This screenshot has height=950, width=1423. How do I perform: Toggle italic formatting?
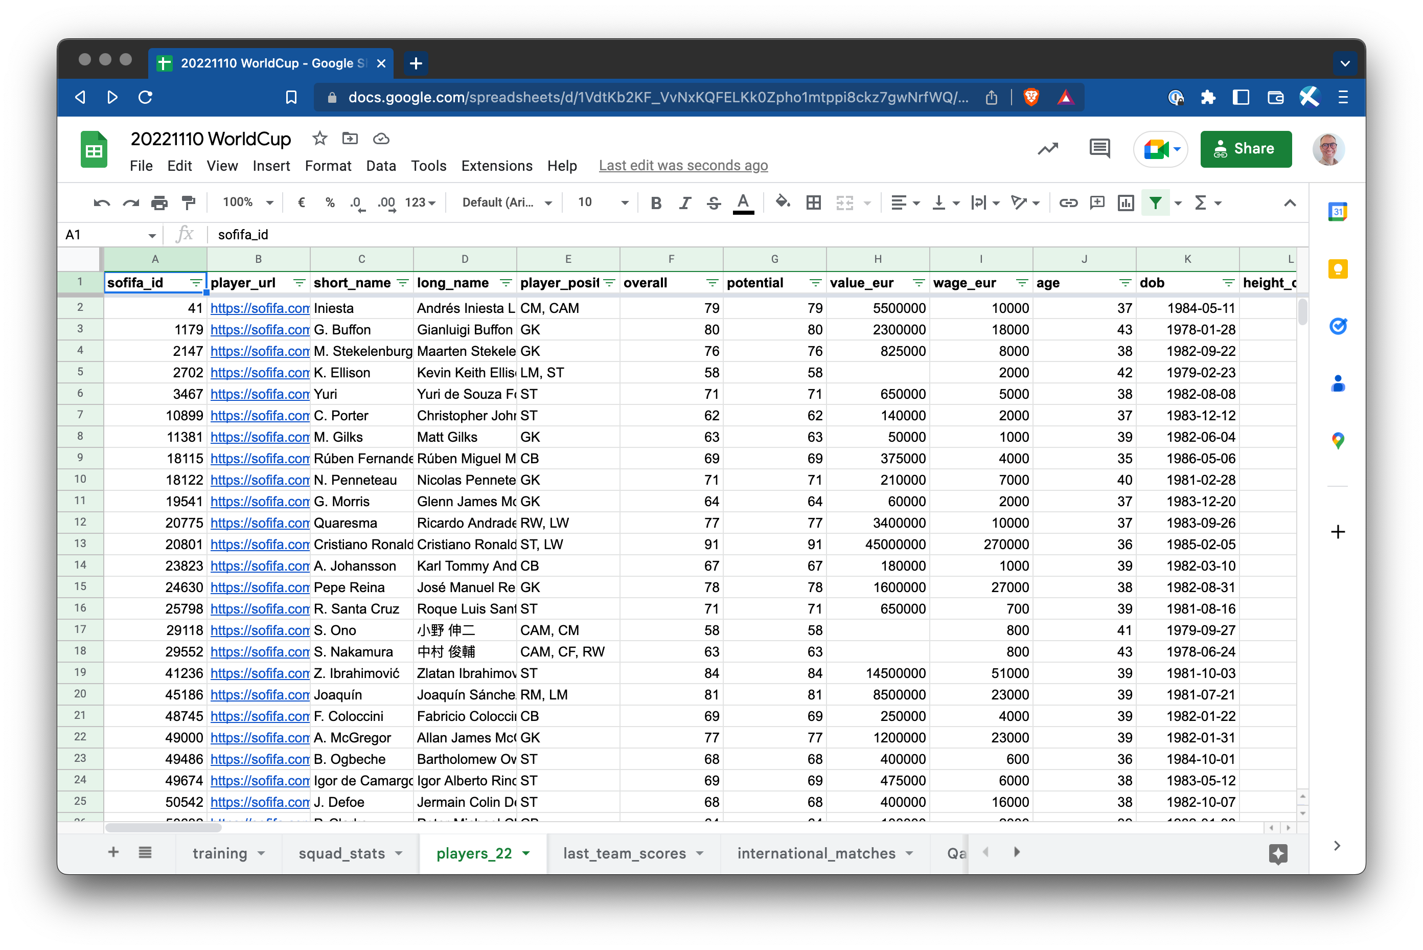coord(685,202)
